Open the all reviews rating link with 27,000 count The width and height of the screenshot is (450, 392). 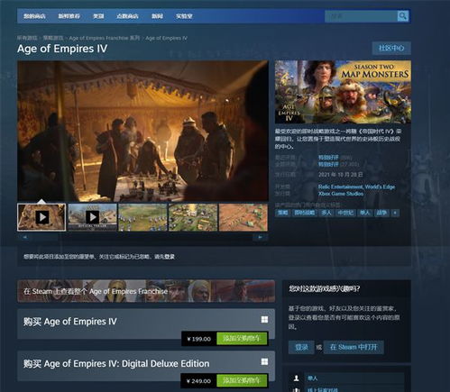[328, 164]
